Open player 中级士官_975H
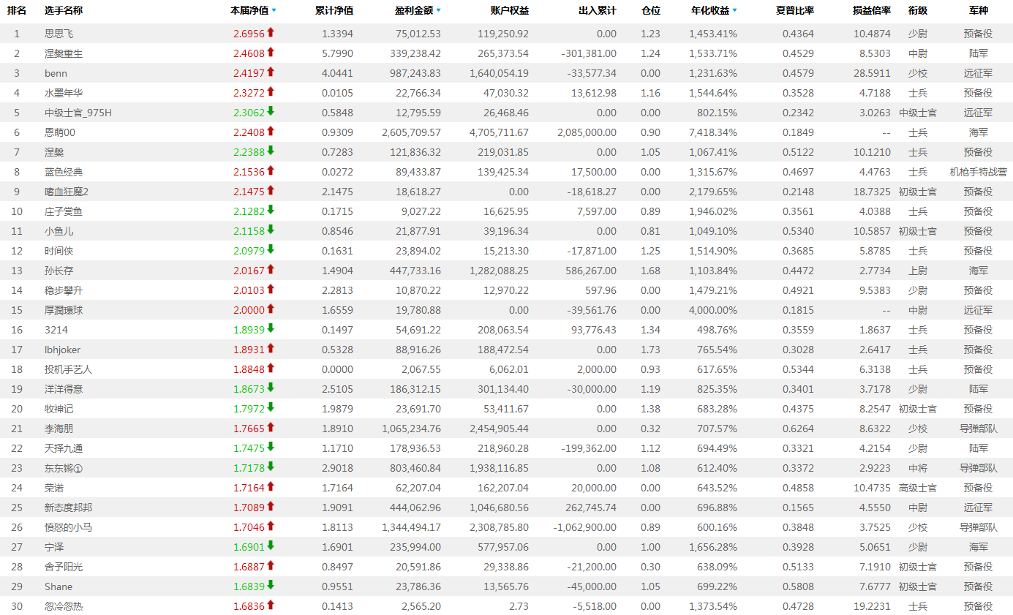Screen dimensions: 1013x615 [78, 113]
